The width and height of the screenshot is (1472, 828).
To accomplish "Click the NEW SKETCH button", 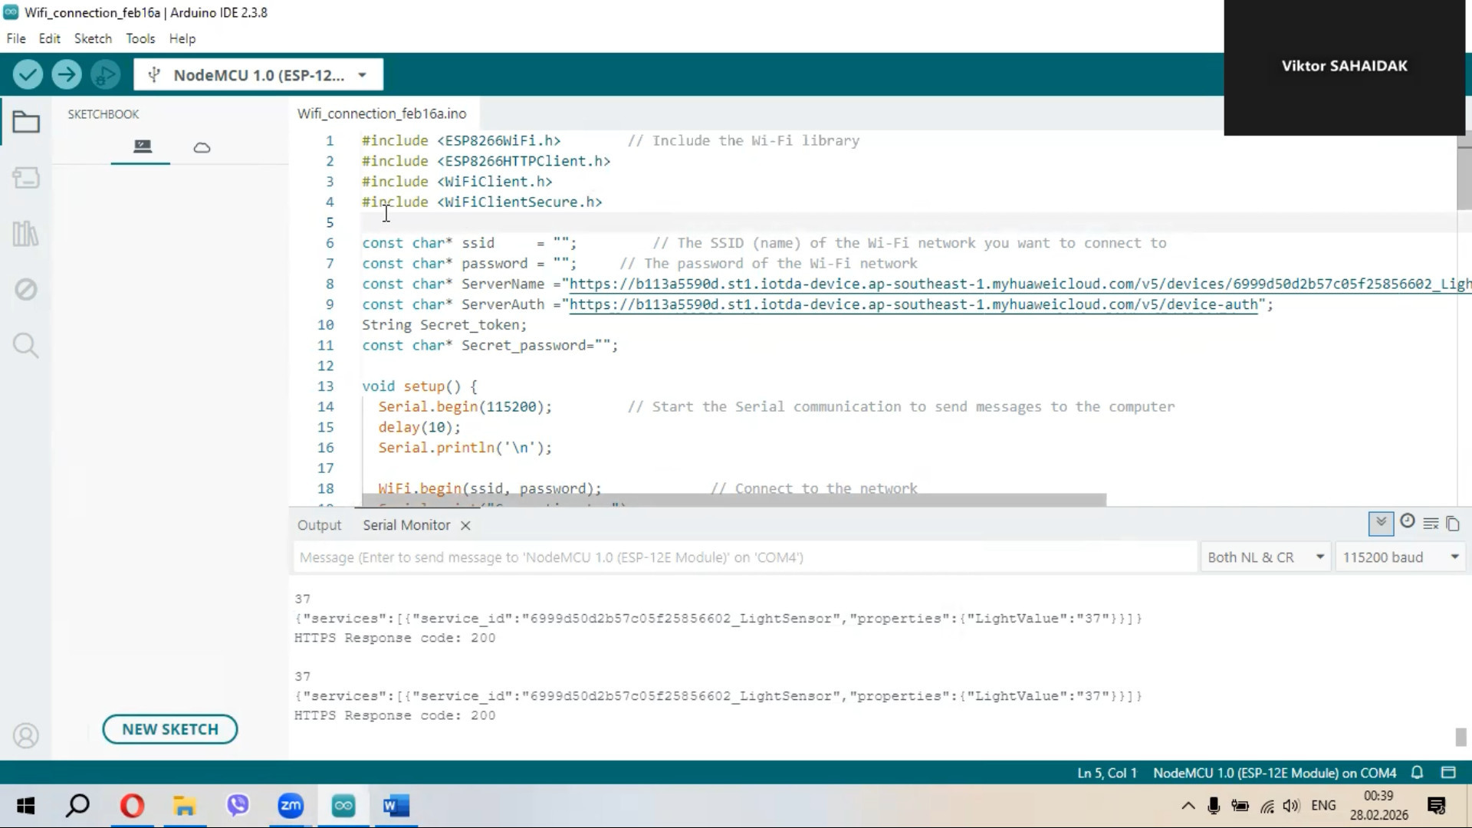I will click(170, 729).
